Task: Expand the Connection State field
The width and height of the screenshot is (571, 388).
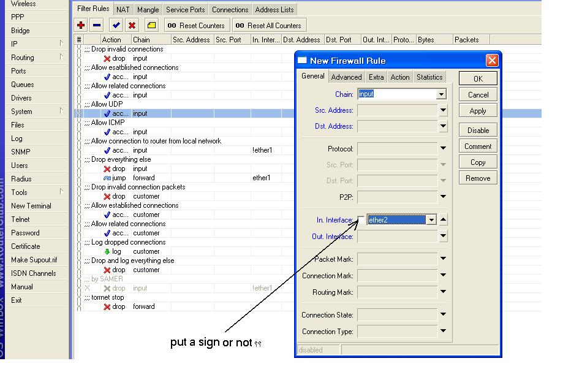Action: 443,314
